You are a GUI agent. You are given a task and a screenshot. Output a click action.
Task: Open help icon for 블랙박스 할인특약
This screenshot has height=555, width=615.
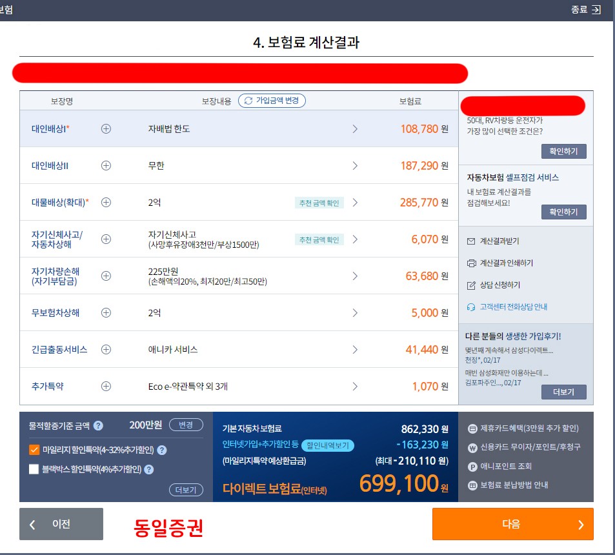149,470
